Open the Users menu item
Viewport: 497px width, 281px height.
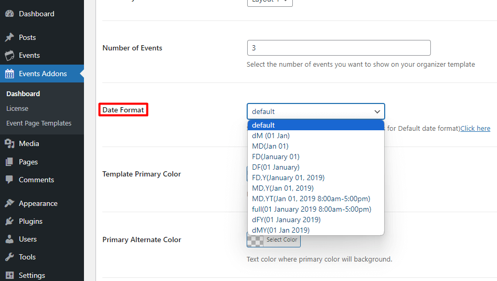point(28,239)
